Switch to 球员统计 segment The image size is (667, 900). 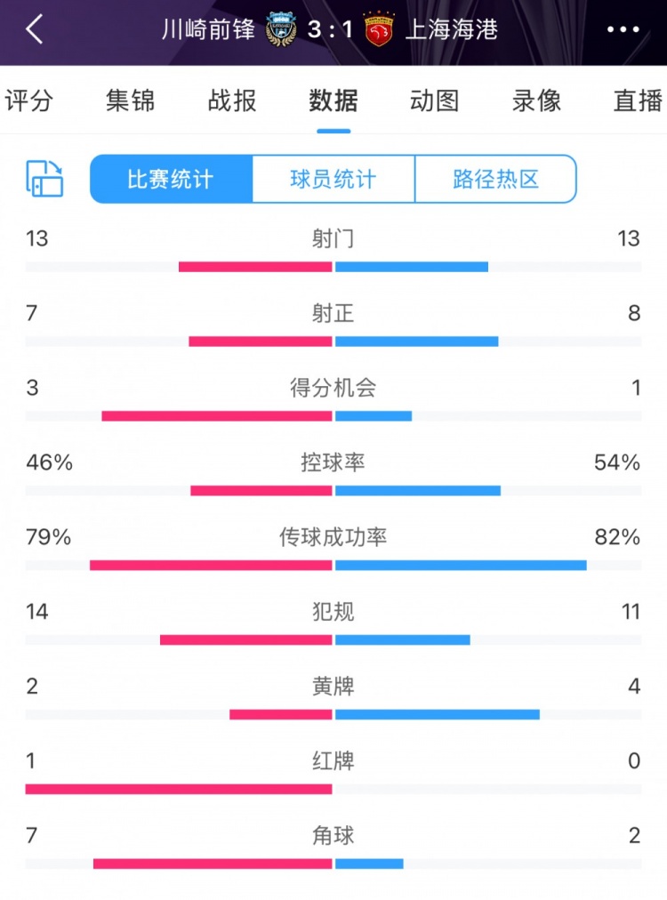333,179
